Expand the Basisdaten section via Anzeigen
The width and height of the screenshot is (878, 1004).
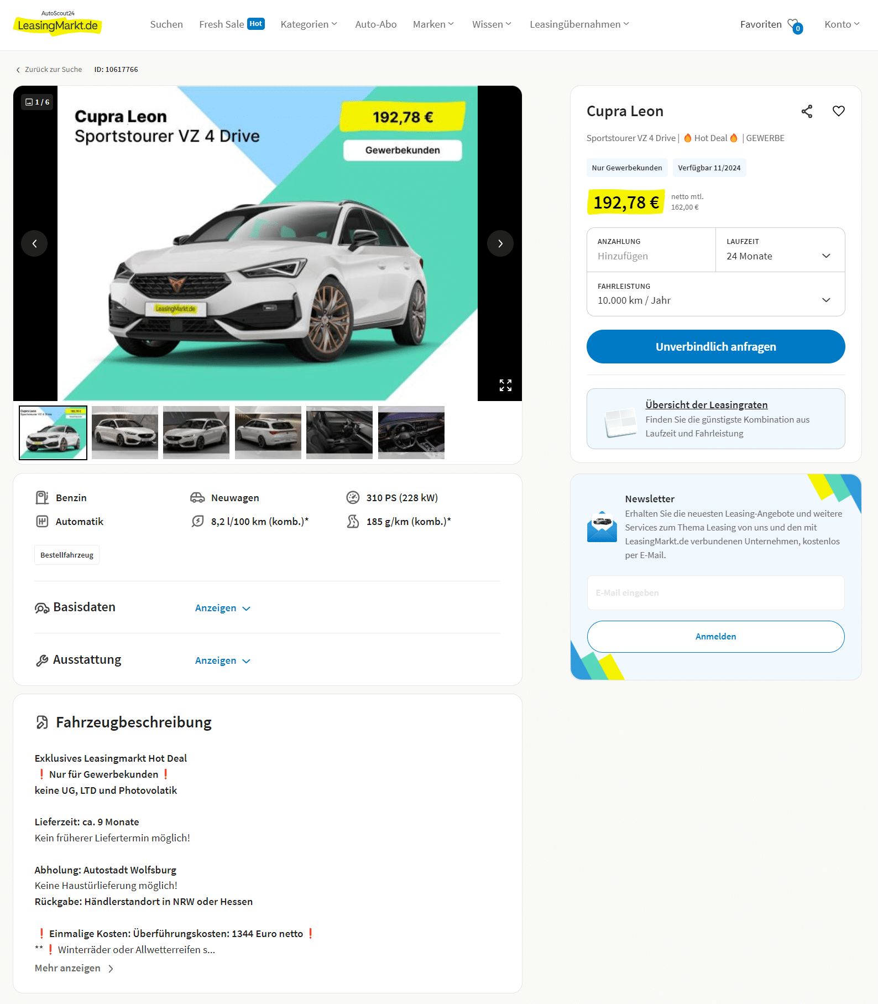click(x=222, y=608)
